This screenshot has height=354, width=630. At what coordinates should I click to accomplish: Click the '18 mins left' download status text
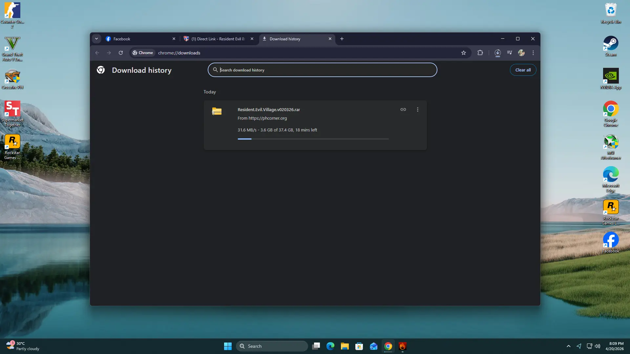coord(306,130)
